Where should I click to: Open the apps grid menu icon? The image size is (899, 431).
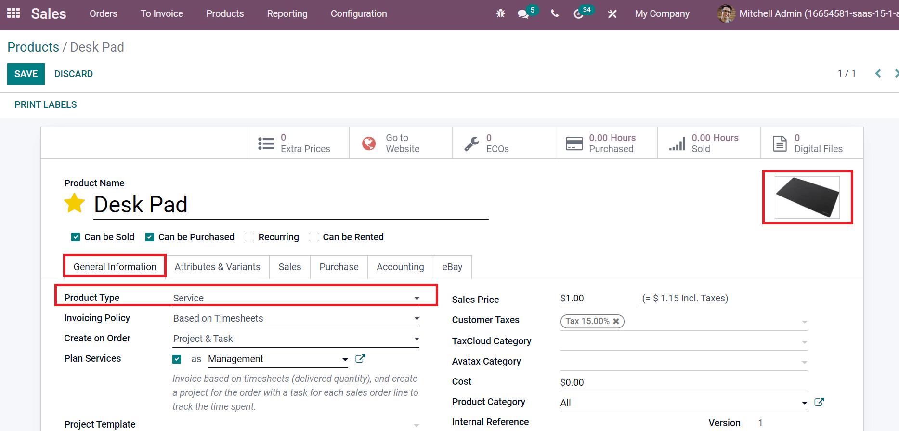[13, 13]
